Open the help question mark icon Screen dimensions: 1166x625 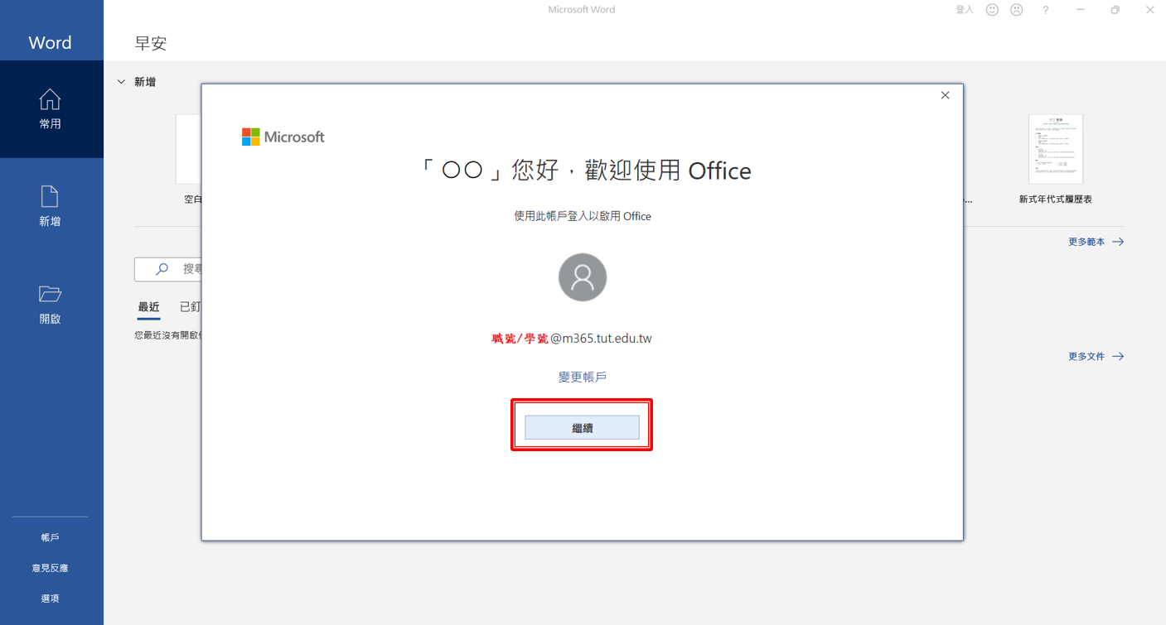pyautogui.click(x=1046, y=10)
